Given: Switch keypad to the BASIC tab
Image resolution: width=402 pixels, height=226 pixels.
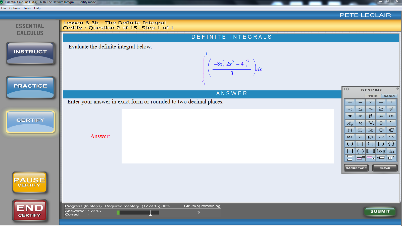Looking at the screenshot, I should pyautogui.click(x=389, y=96).
